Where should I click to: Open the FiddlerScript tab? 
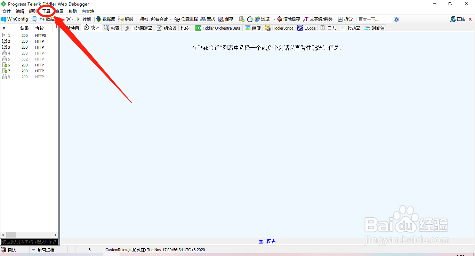click(279, 28)
